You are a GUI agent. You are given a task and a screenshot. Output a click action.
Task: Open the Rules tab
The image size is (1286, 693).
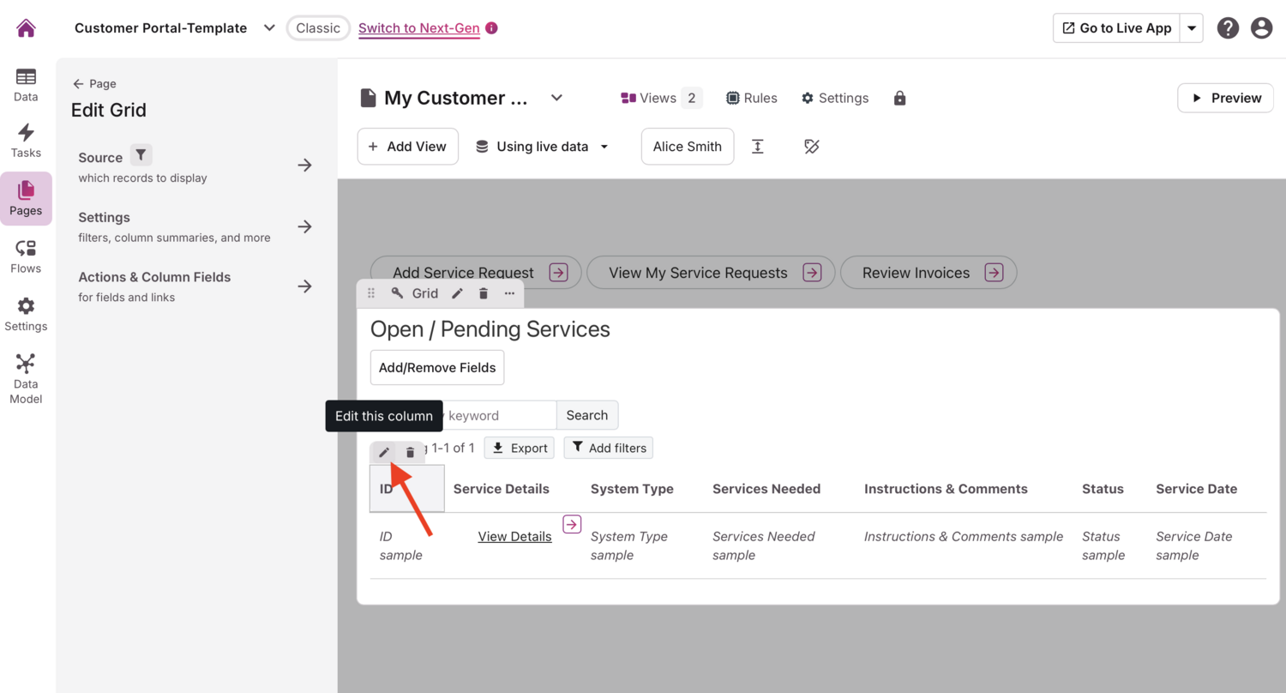(751, 99)
